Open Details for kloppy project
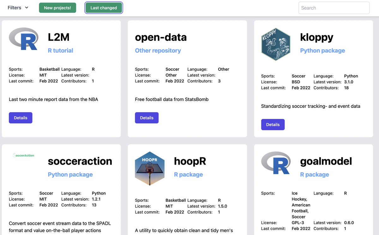 pyautogui.click(x=273, y=125)
